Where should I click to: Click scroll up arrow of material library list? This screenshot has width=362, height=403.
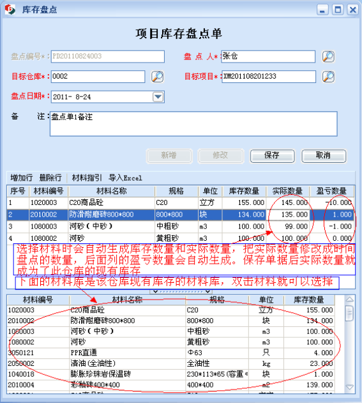click(x=349, y=300)
